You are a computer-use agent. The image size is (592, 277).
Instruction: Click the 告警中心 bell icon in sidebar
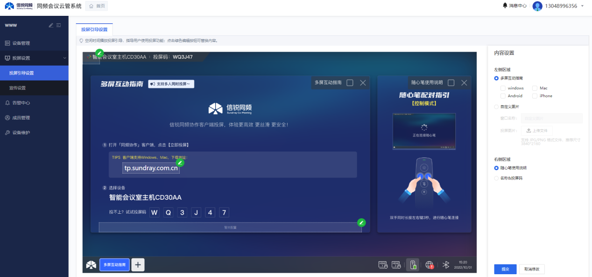[7, 103]
